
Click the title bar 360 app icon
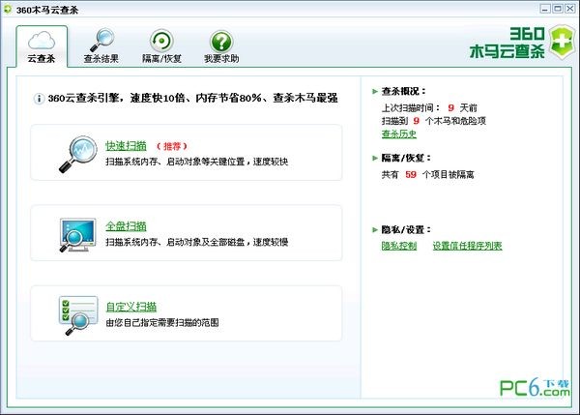[x=8, y=10]
